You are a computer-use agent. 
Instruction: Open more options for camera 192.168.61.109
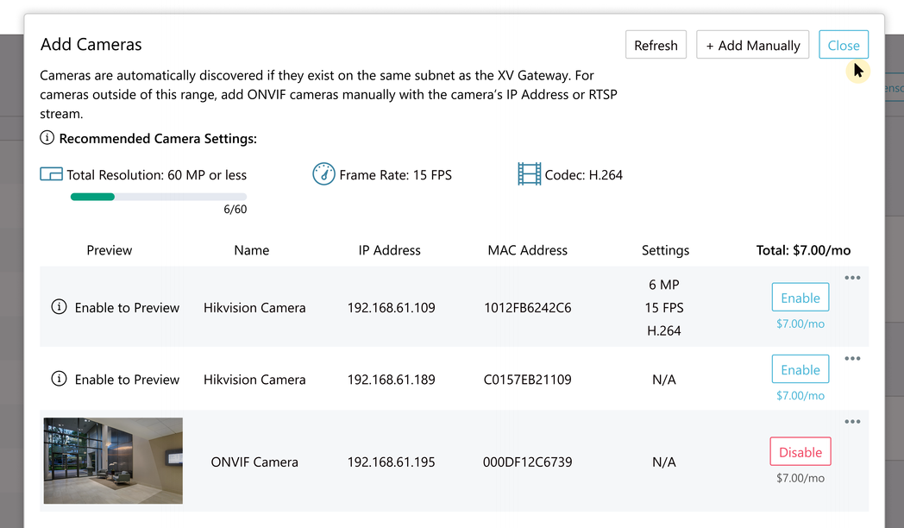point(852,278)
